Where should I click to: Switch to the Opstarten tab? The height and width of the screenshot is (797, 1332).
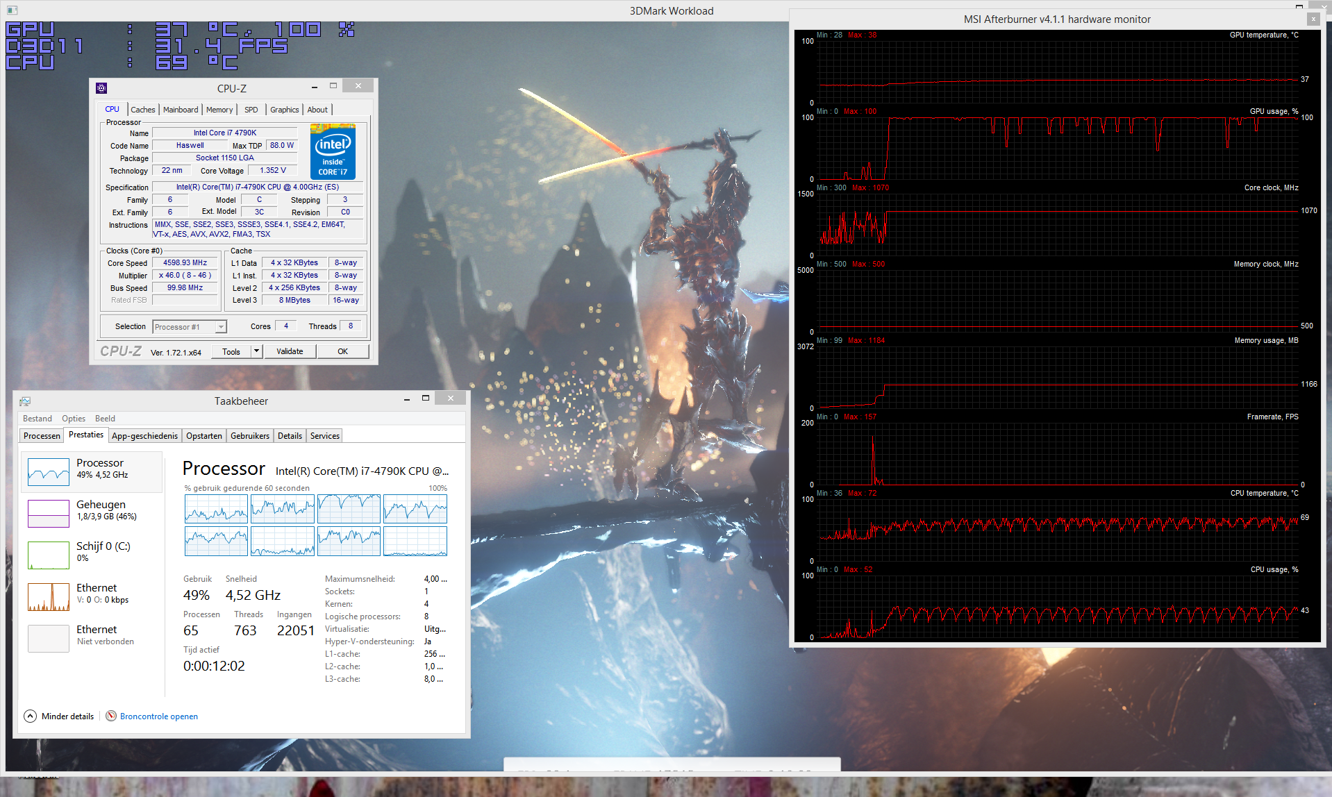[204, 436]
